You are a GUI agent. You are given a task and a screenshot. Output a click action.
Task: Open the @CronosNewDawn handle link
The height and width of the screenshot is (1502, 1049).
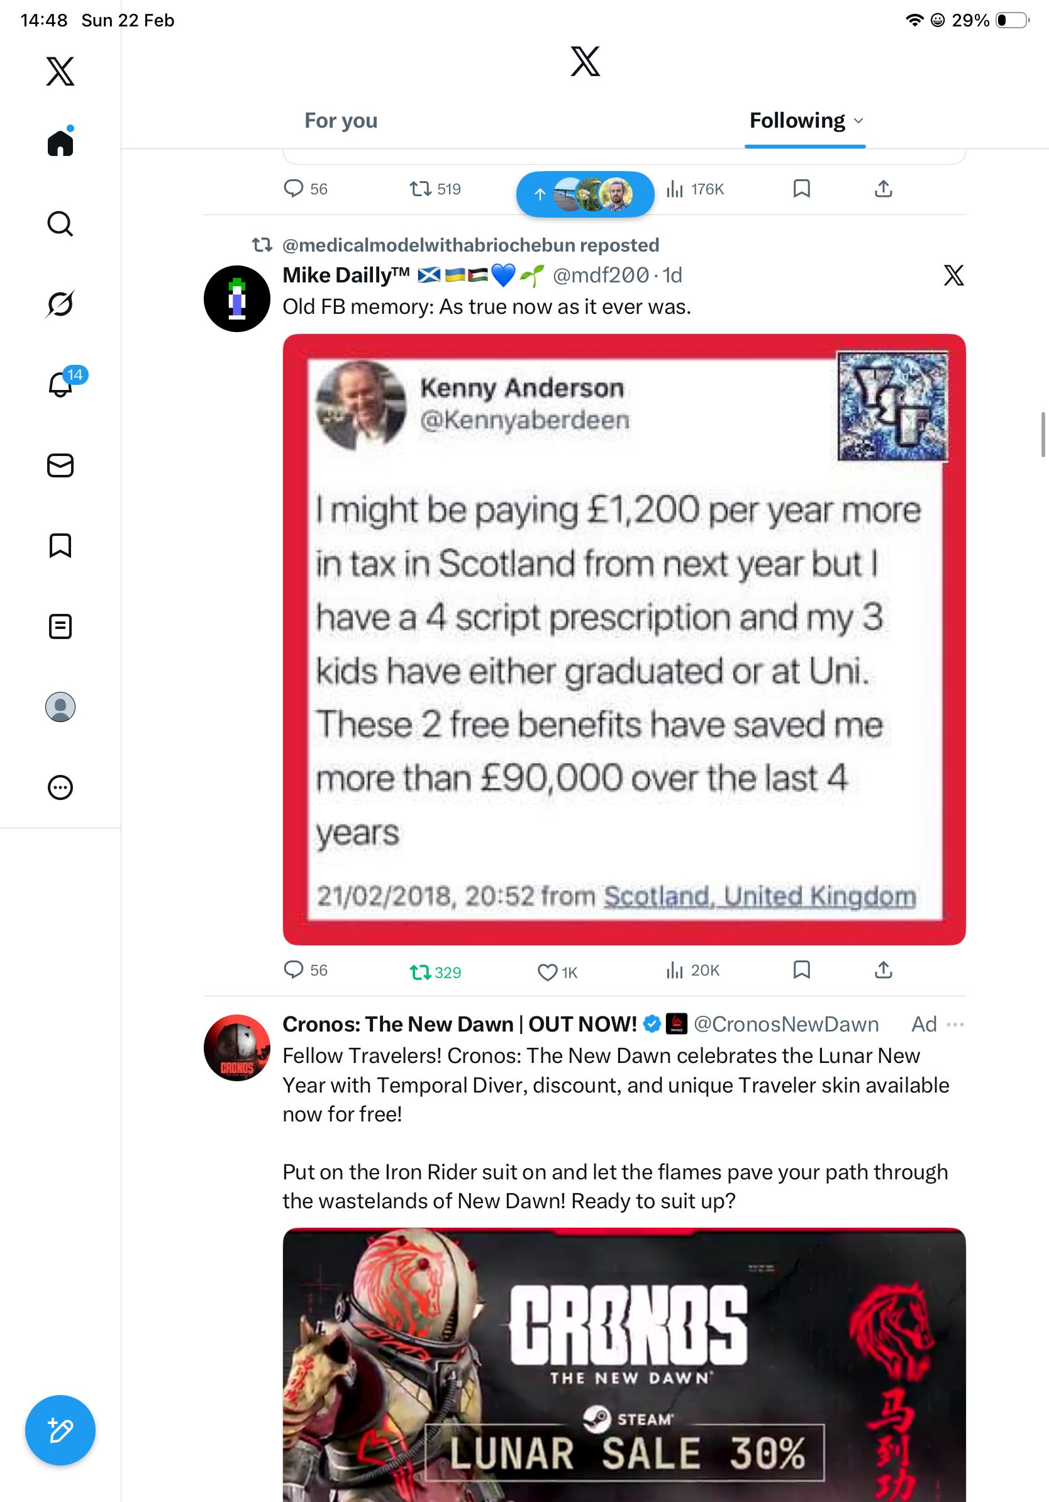click(x=785, y=1024)
